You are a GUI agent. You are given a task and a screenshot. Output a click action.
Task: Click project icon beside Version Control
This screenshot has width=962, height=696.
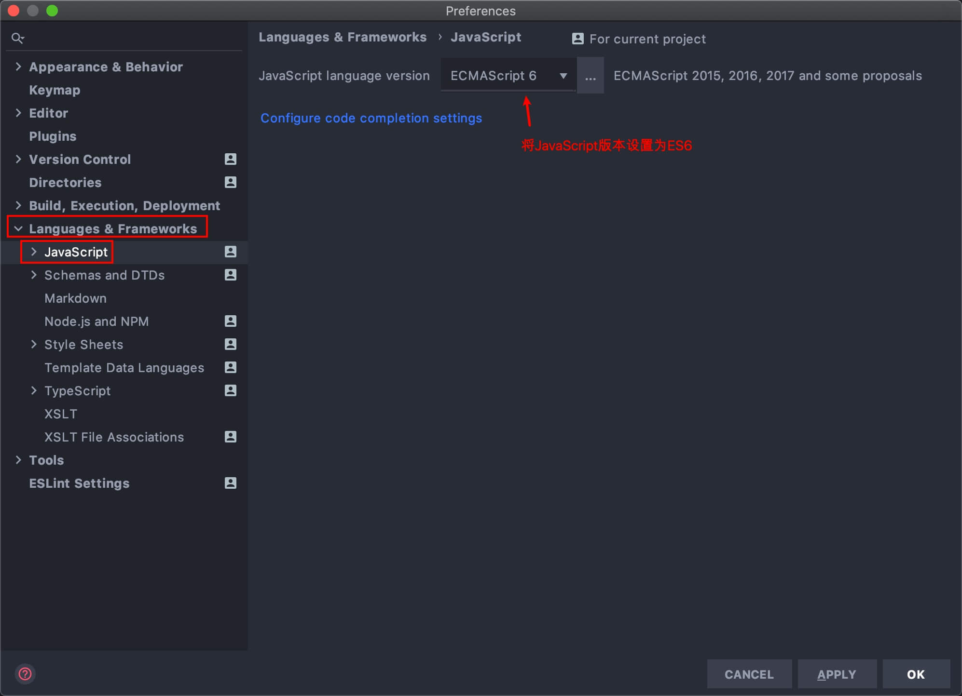pos(231,159)
